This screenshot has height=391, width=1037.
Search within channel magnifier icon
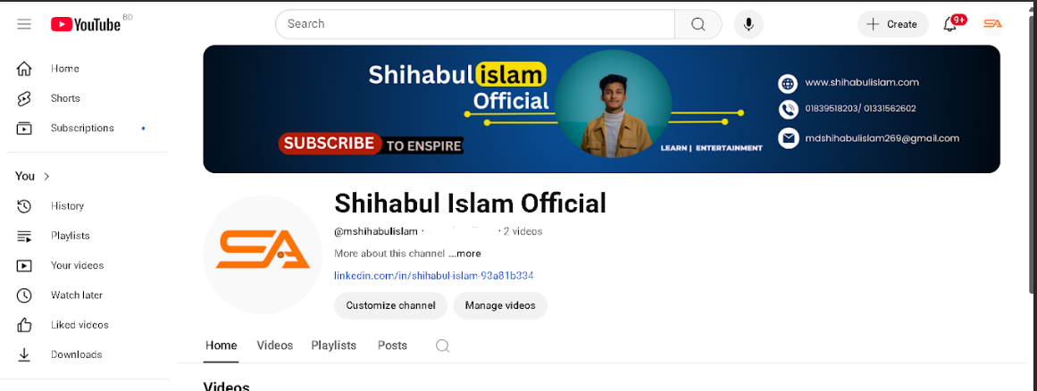[442, 346]
